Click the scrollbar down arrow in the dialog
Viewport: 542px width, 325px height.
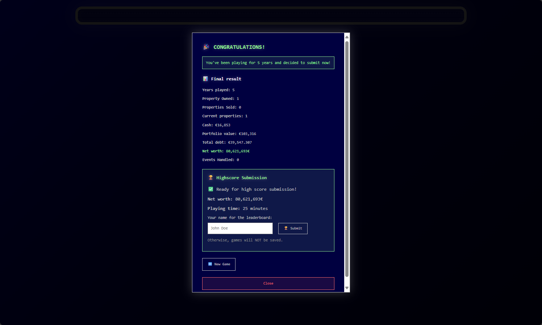click(347, 288)
